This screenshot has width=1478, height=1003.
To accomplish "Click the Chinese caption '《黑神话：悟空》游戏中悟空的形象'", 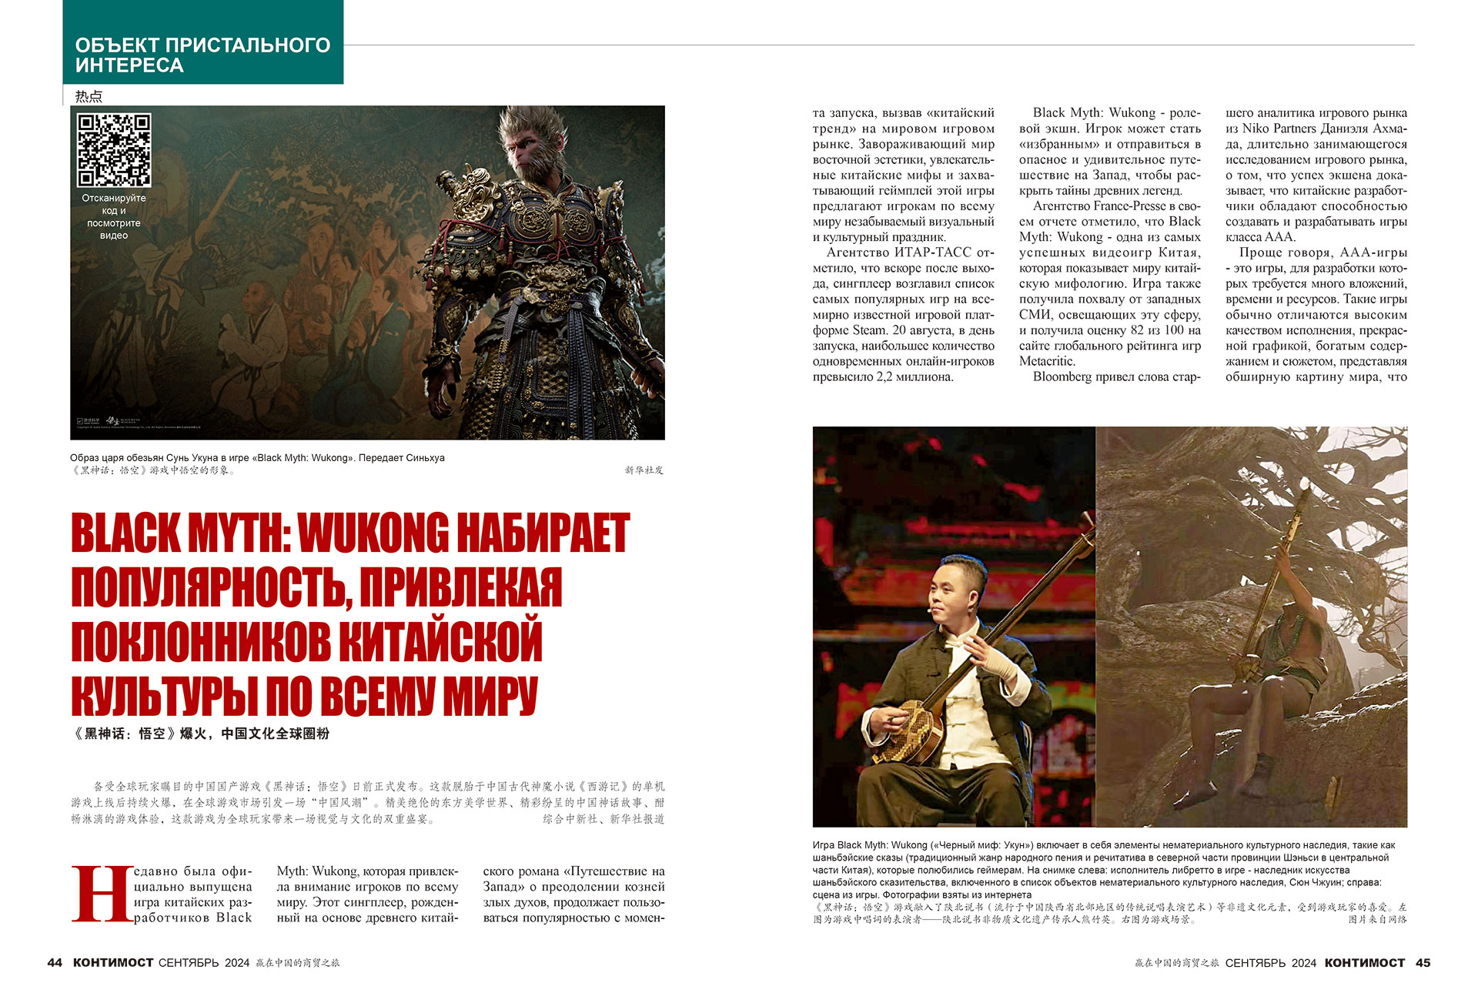I will 152,470.
